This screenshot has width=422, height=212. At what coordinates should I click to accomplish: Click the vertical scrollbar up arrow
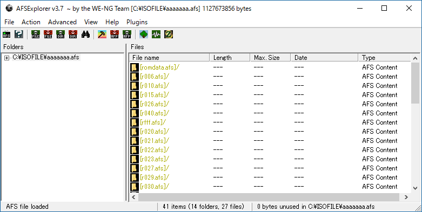point(415,58)
